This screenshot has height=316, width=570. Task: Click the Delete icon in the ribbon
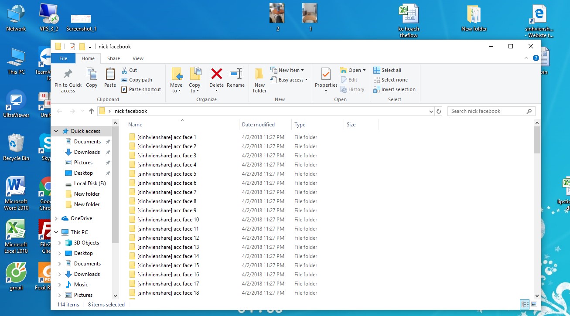216,78
